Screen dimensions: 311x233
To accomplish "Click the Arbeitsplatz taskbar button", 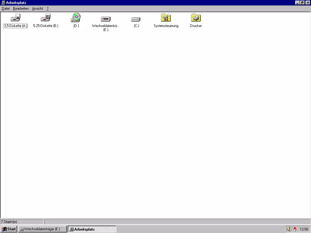I will (x=92, y=229).
